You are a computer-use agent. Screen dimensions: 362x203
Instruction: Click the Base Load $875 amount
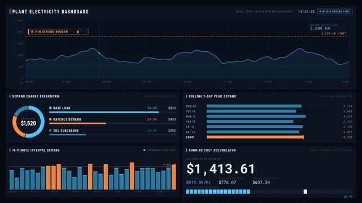[172, 108]
